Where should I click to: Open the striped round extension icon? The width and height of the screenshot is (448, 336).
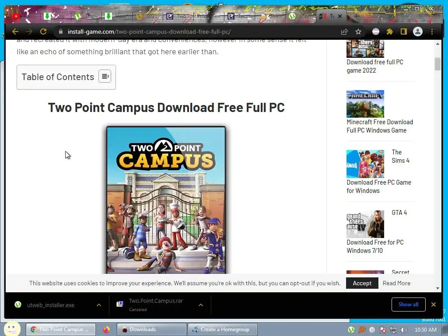pos(376,31)
